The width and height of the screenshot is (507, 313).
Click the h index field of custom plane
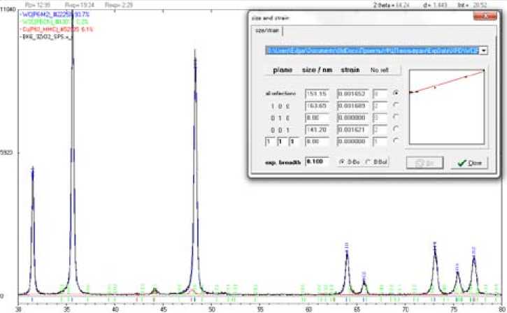(270, 142)
